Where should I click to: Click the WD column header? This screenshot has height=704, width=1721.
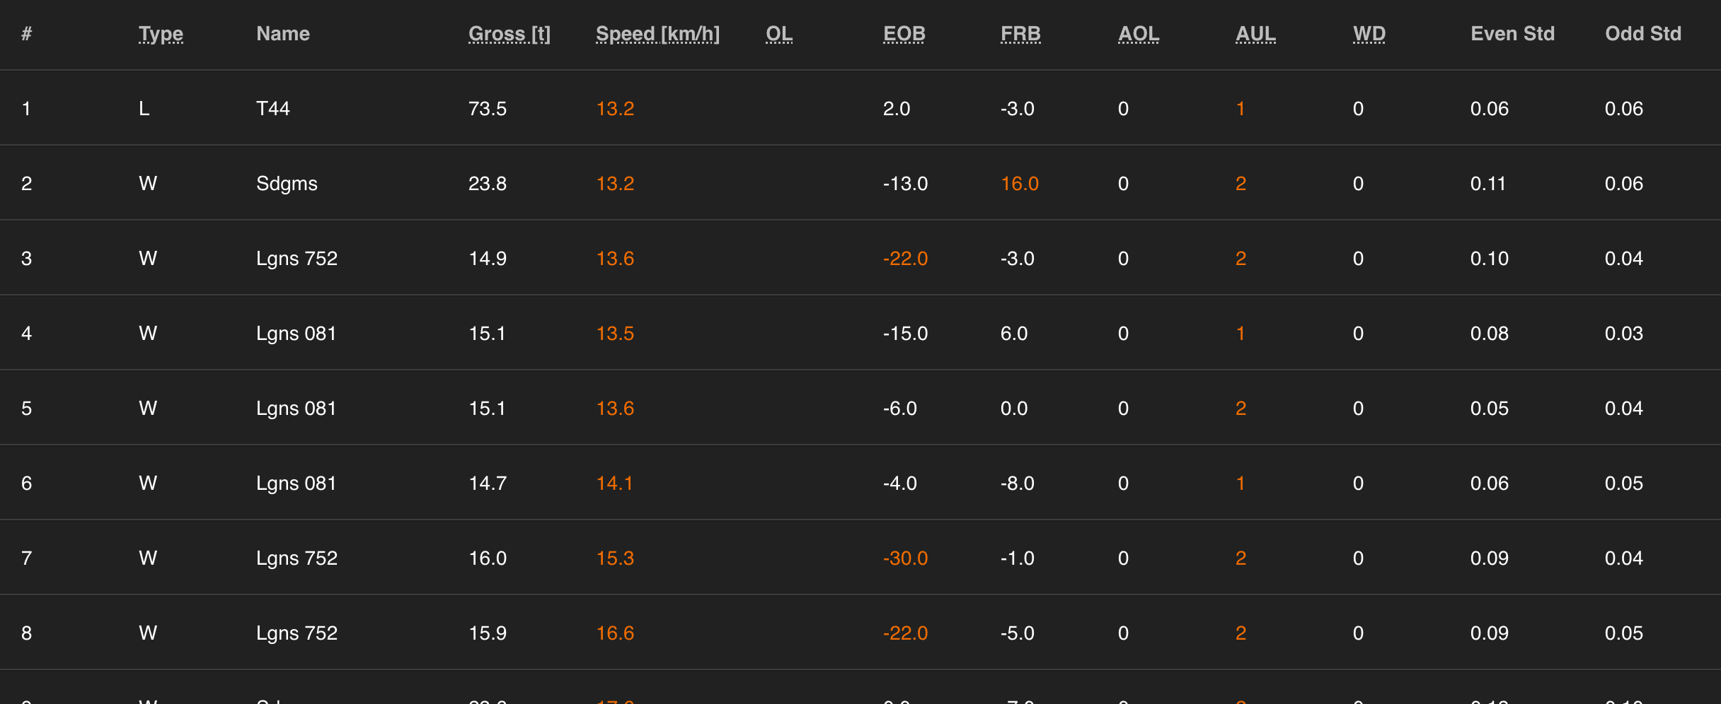1369,34
